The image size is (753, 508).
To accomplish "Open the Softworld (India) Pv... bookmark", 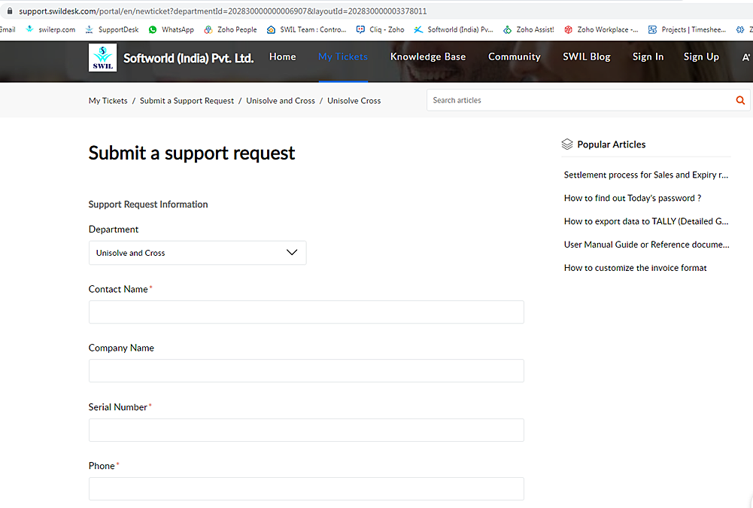I will (454, 29).
